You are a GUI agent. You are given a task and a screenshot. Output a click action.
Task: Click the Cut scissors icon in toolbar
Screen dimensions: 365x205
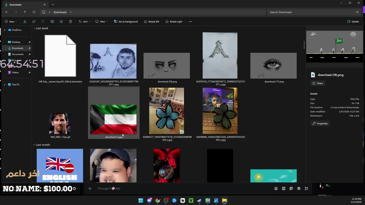coord(25,22)
